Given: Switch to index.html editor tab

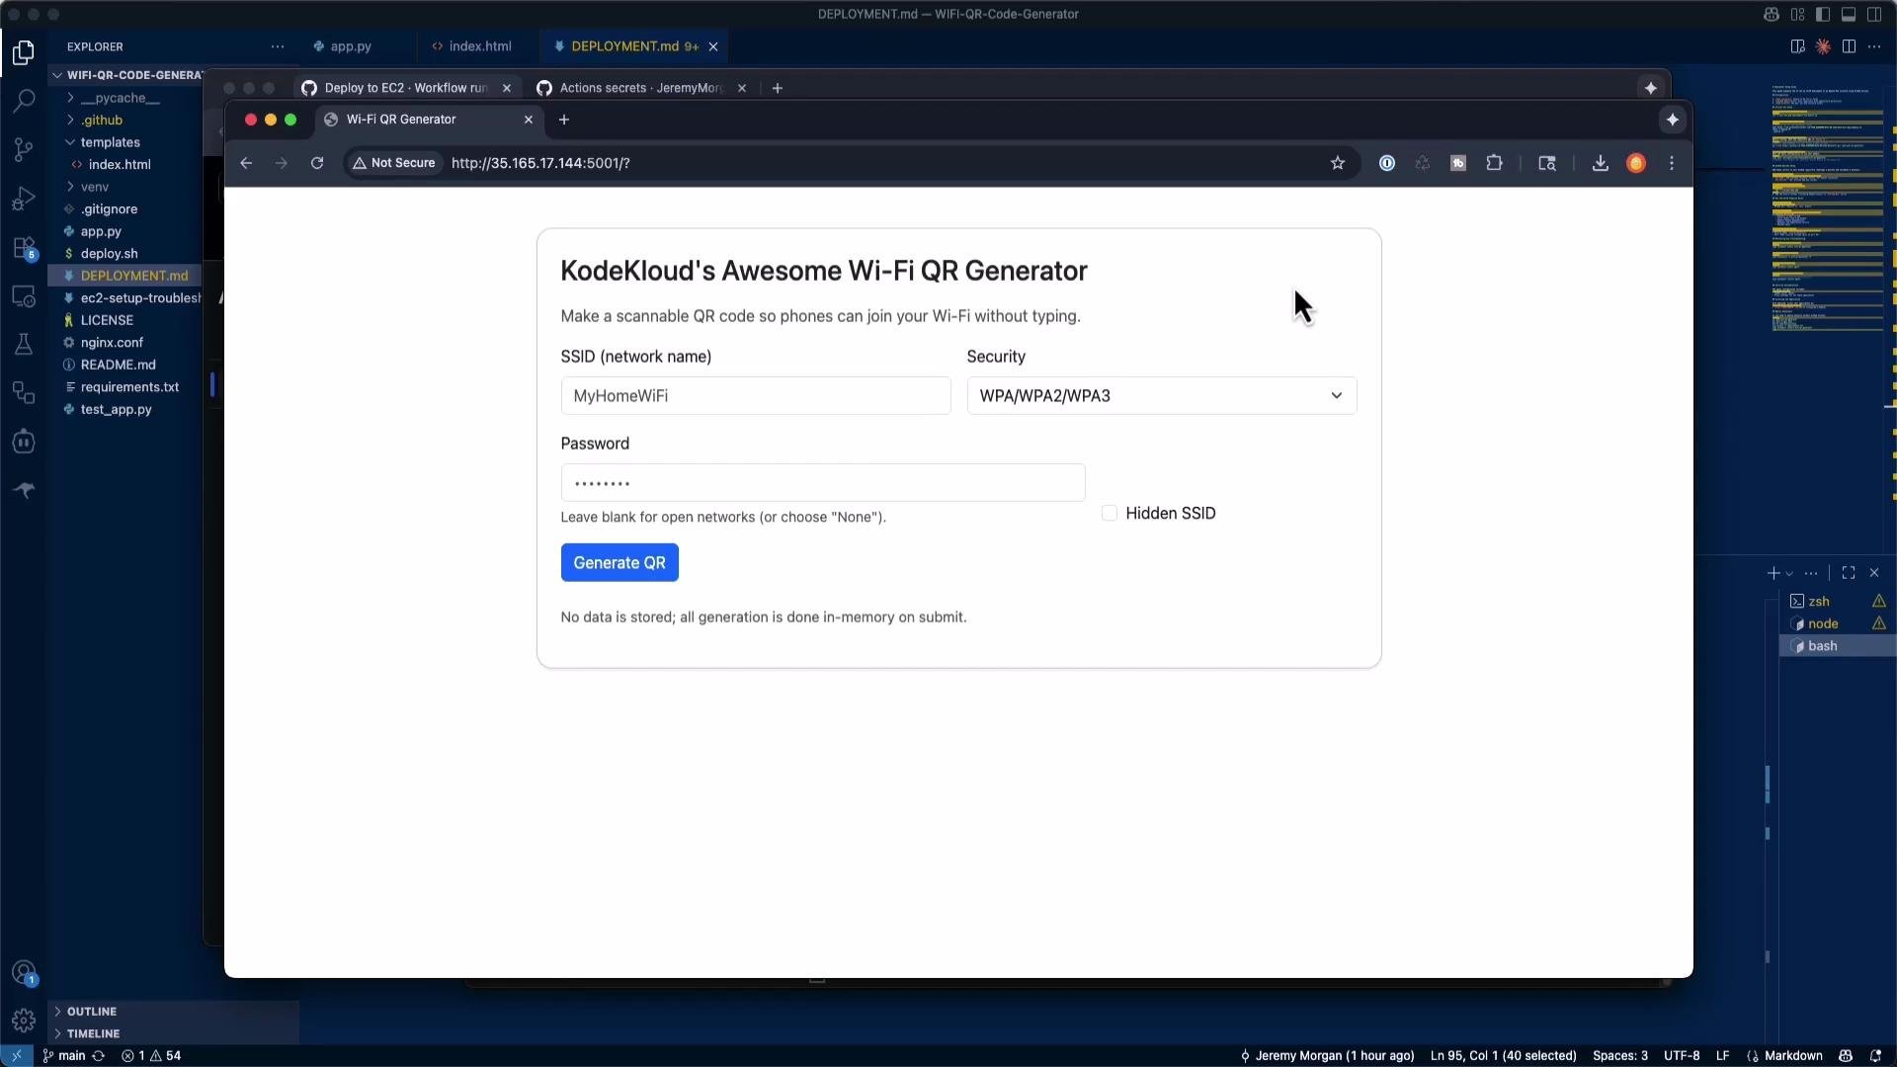Looking at the screenshot, I should click(x=479, y=46).
